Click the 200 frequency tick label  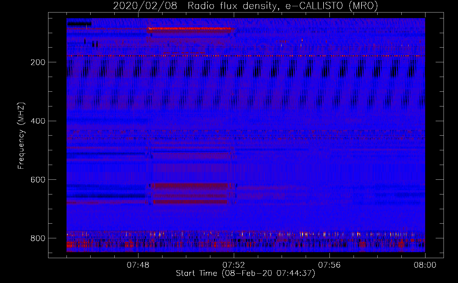[38, 62]
